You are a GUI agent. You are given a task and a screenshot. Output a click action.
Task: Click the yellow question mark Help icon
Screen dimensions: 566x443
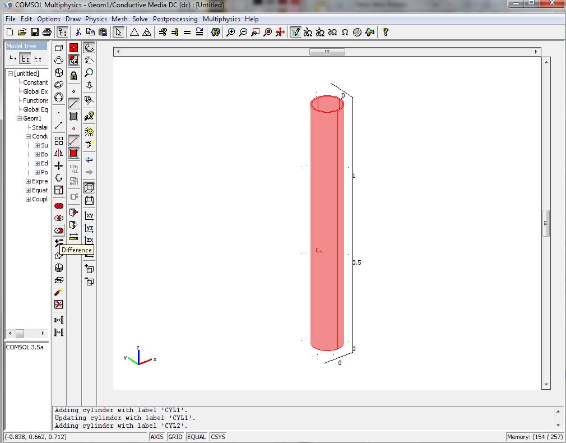(385, 32)
